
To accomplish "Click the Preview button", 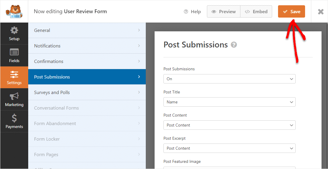I will point(224,12).
